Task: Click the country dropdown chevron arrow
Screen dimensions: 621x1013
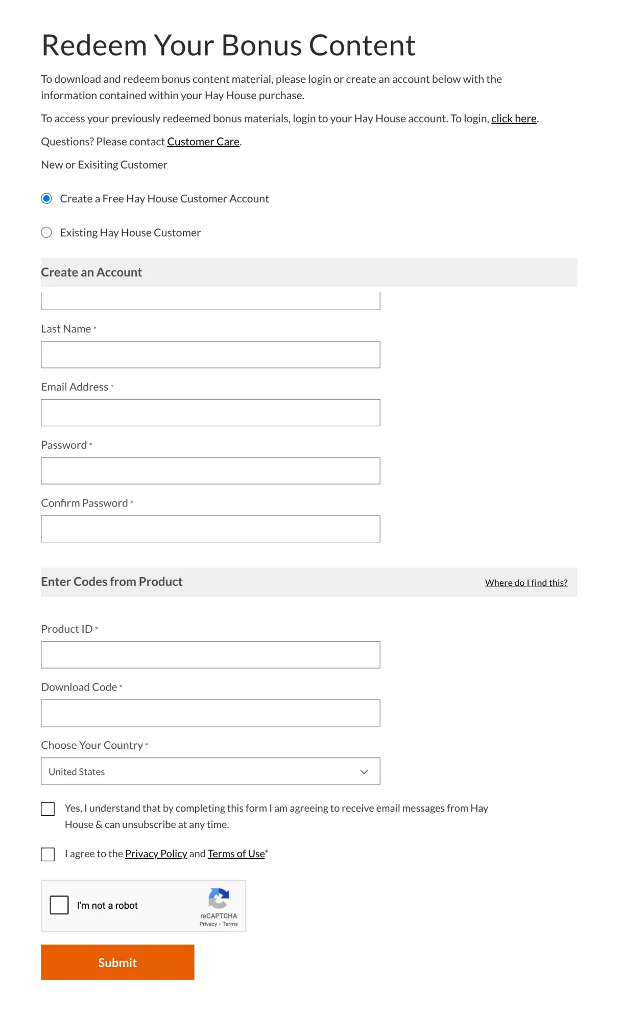Action: coord(364,771)
